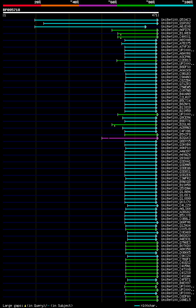Image resolution: width=196 pixels, height=308 pixels.
Task: Click the cyan alignment bar for UniRef100_C0M7N8
Action: [141, 91]
